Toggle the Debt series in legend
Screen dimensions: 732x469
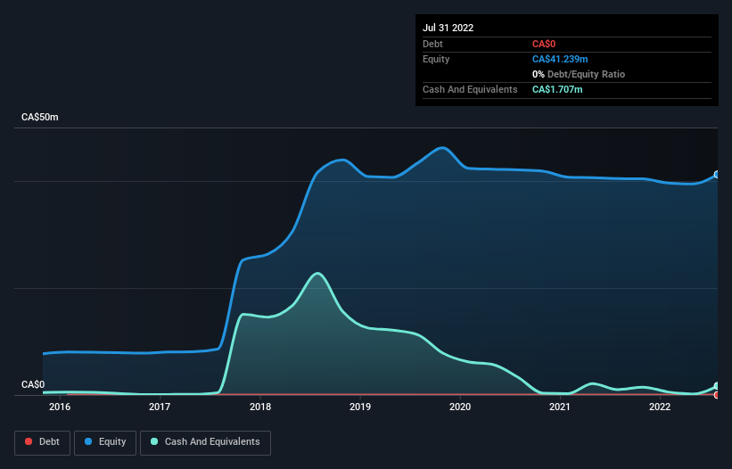[x=42, y=442]
